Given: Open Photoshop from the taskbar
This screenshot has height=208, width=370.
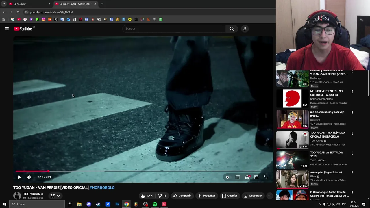Looking at the screenshot, I should (x=117, y=204).
